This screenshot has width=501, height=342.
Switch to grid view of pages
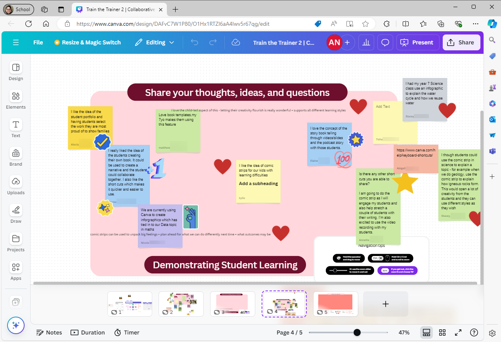tap(442, 332)
